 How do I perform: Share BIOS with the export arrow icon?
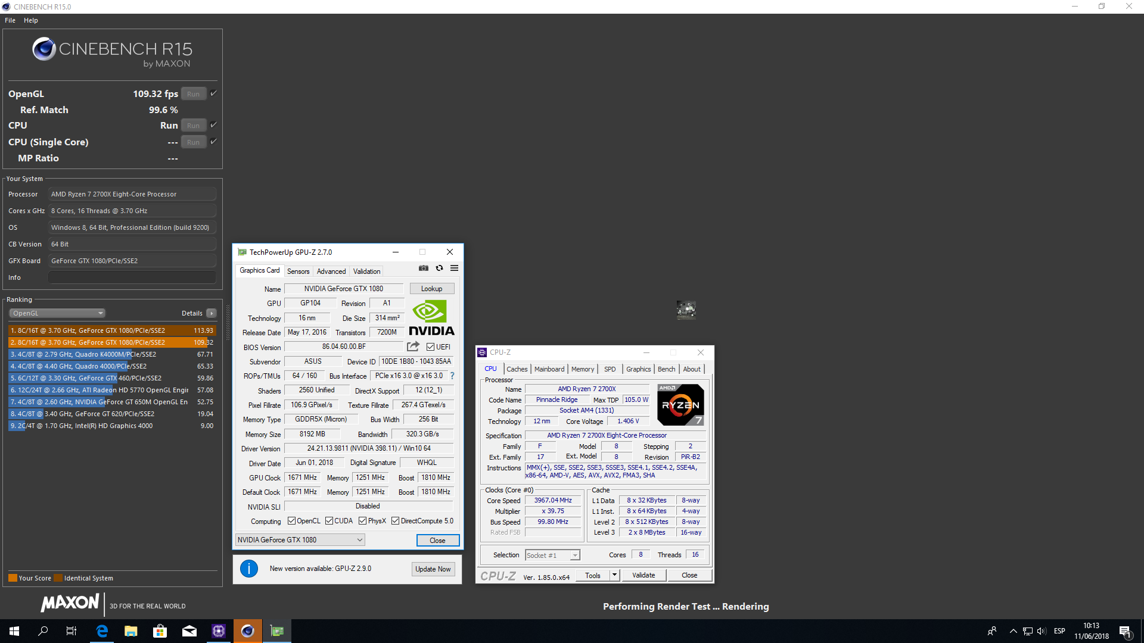(x=413, y=347)
